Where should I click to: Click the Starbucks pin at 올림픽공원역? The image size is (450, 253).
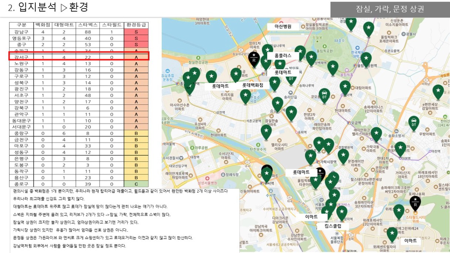pyautogui.click(x=366, y=59)
